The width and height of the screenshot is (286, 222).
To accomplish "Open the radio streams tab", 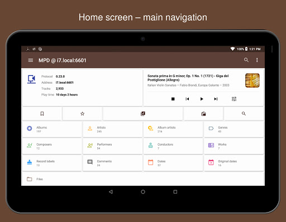I will click(x=203, y=114).
